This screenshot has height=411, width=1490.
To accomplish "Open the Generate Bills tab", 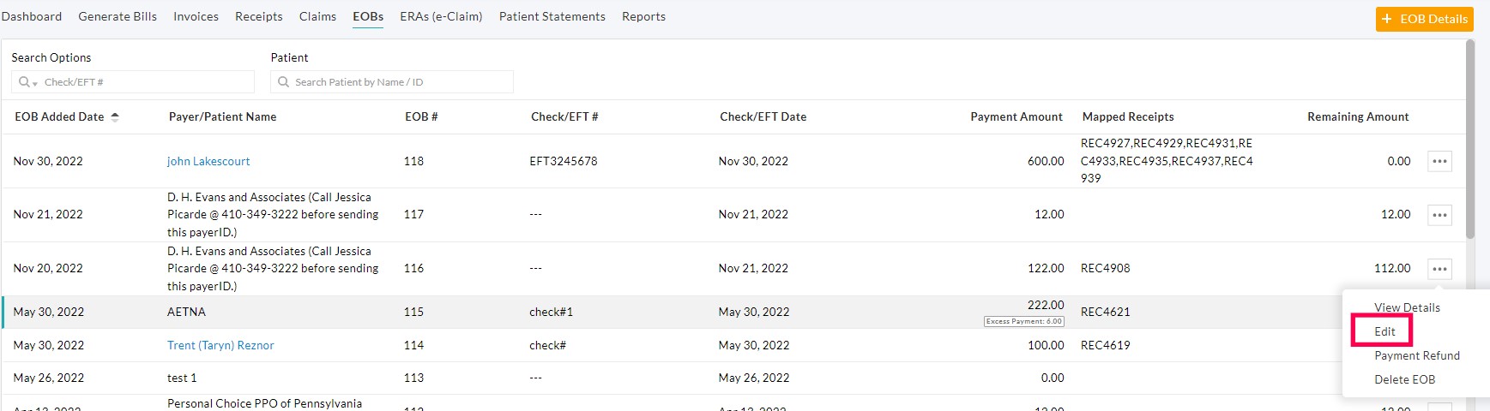I will point(118,16).
